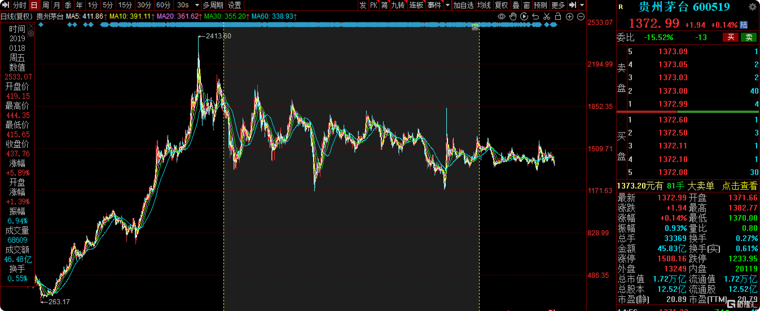Expand the dropdown arrow next to 30s
This screenshot has height=311, width=760.
point(197,5)
